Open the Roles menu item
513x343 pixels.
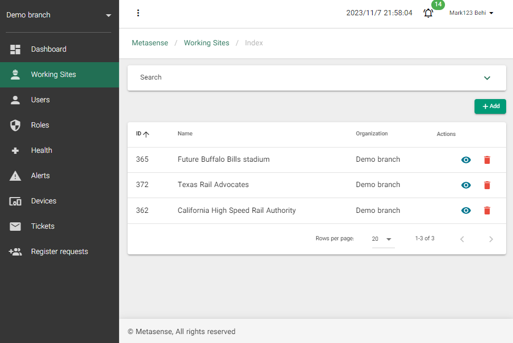[59, 125]
